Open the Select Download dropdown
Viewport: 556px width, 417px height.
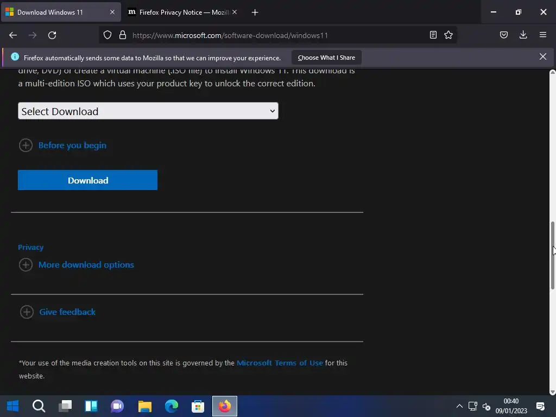click(148, 111)
